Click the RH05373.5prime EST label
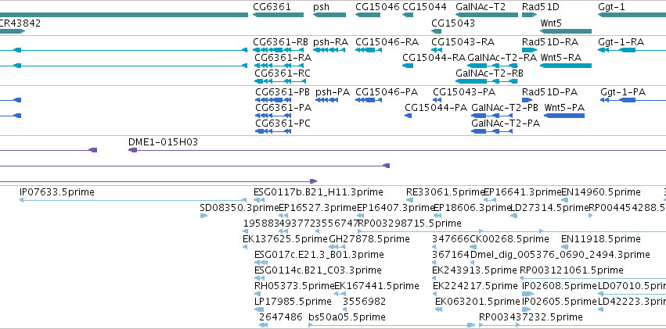The image size is (666, 329). pyautogui.click(x=295, y=286)
